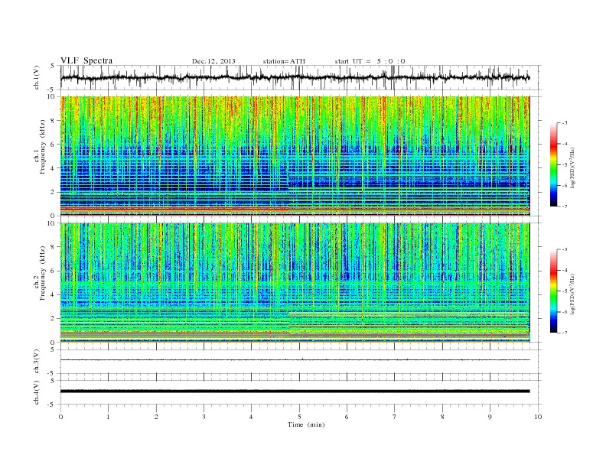Click the "start UT = 5 :0 :0" text
The width and height of the screenshot is (606, 468).
tap(370, 61)
